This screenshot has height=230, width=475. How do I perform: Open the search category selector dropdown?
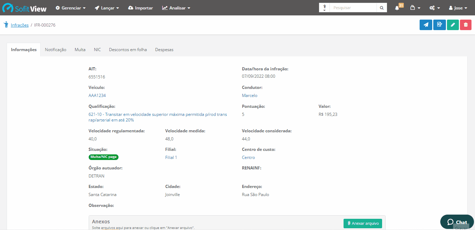tap(324, 8)
